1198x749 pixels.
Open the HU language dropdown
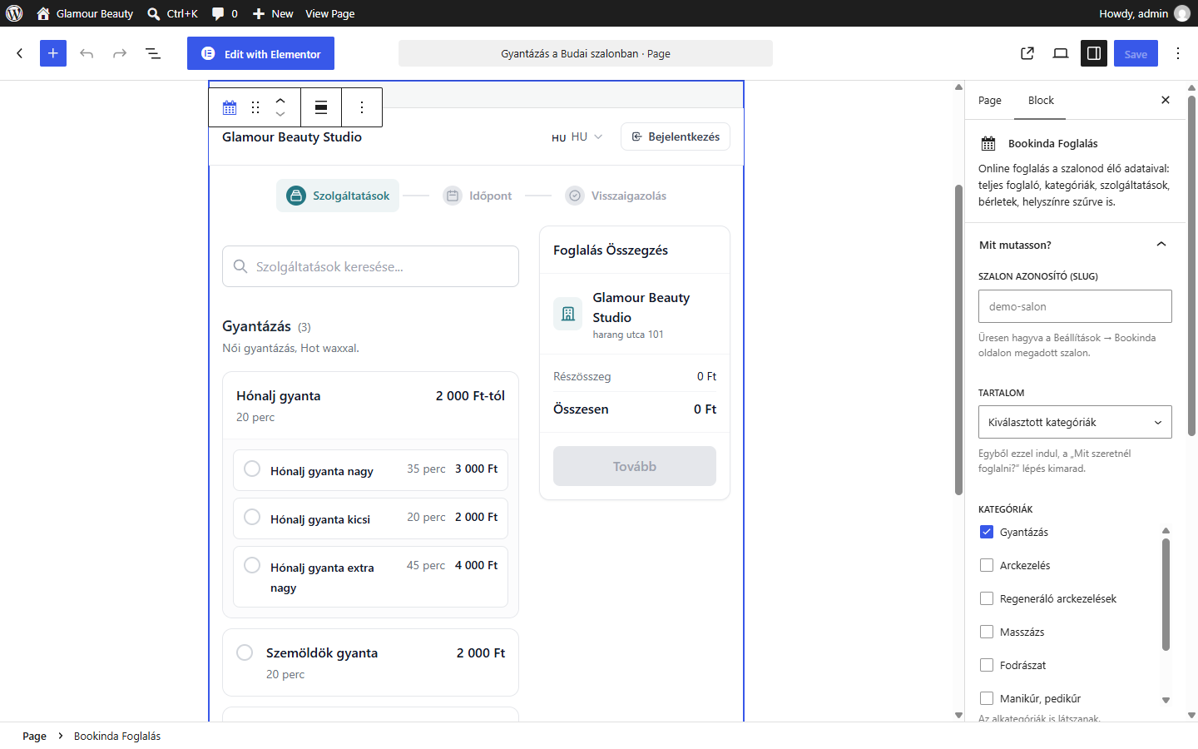point(578,136)
